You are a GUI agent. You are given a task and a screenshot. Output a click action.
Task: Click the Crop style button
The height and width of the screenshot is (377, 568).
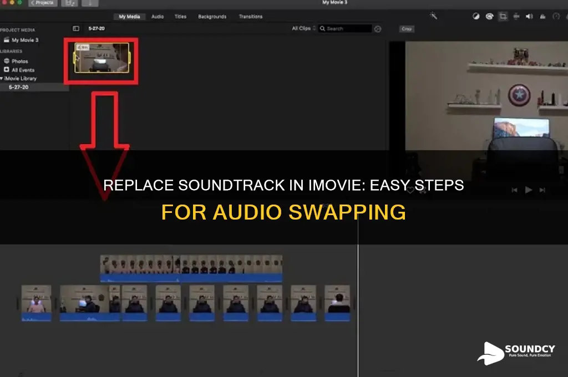coord(407,29)
